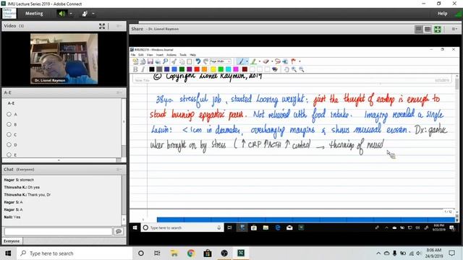This screenshot has width=463, height=260.
Task: Pick the magenta color swatch
Action: pyautogui.click(x=236, y=69)
